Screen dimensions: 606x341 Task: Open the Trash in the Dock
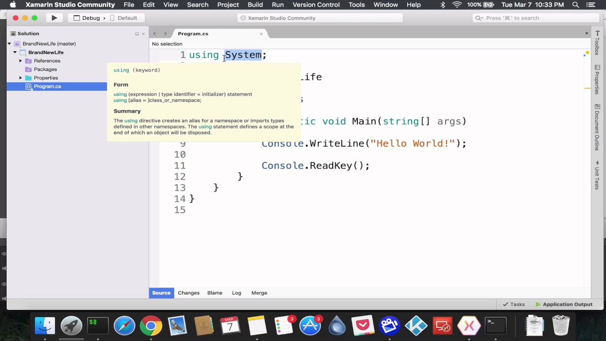(561, 326)
